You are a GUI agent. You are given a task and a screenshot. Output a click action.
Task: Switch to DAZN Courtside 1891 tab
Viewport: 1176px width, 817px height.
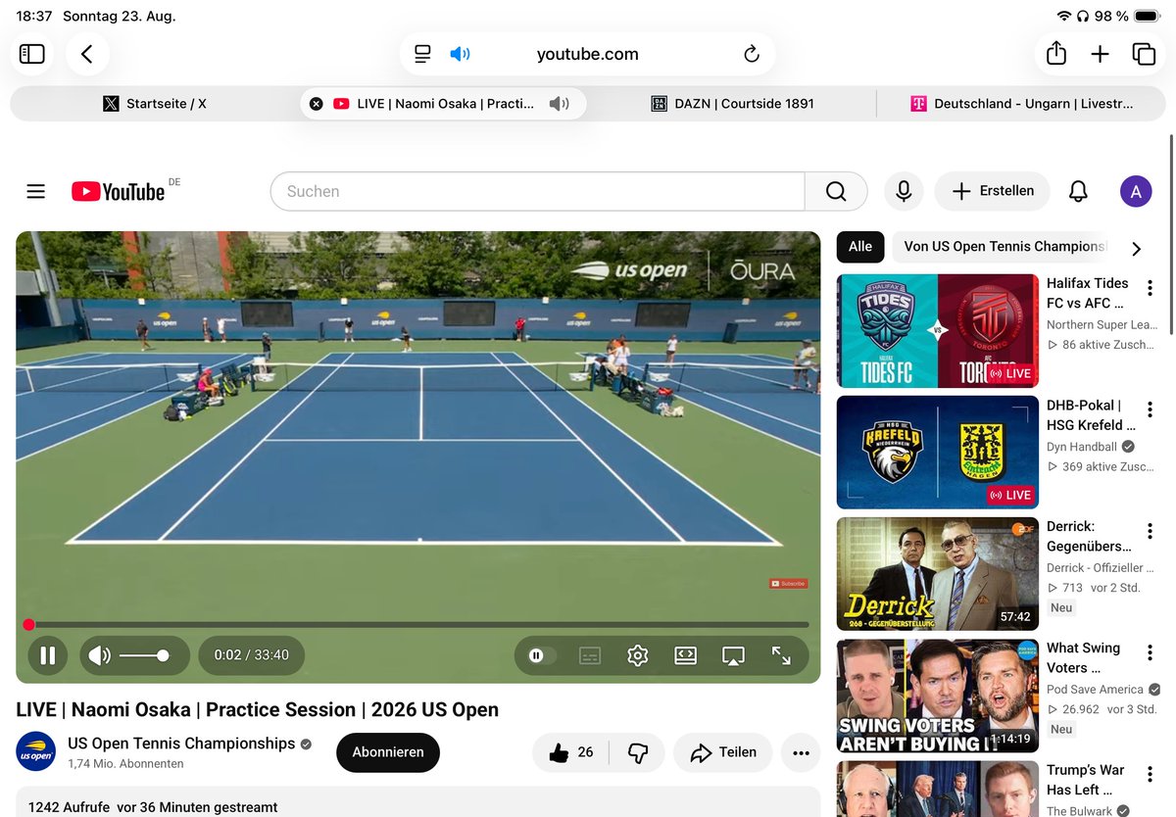coord(733,103)
